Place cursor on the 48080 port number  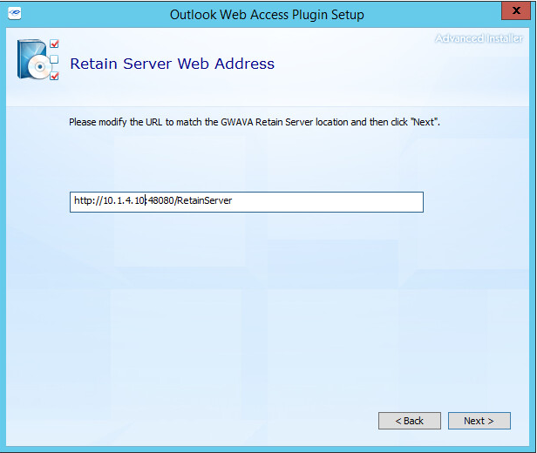[160, 201]
